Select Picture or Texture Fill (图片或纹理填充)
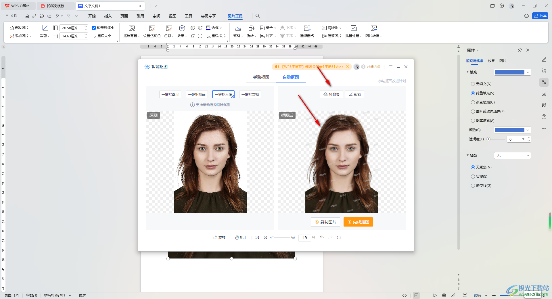 click(473, 112)
